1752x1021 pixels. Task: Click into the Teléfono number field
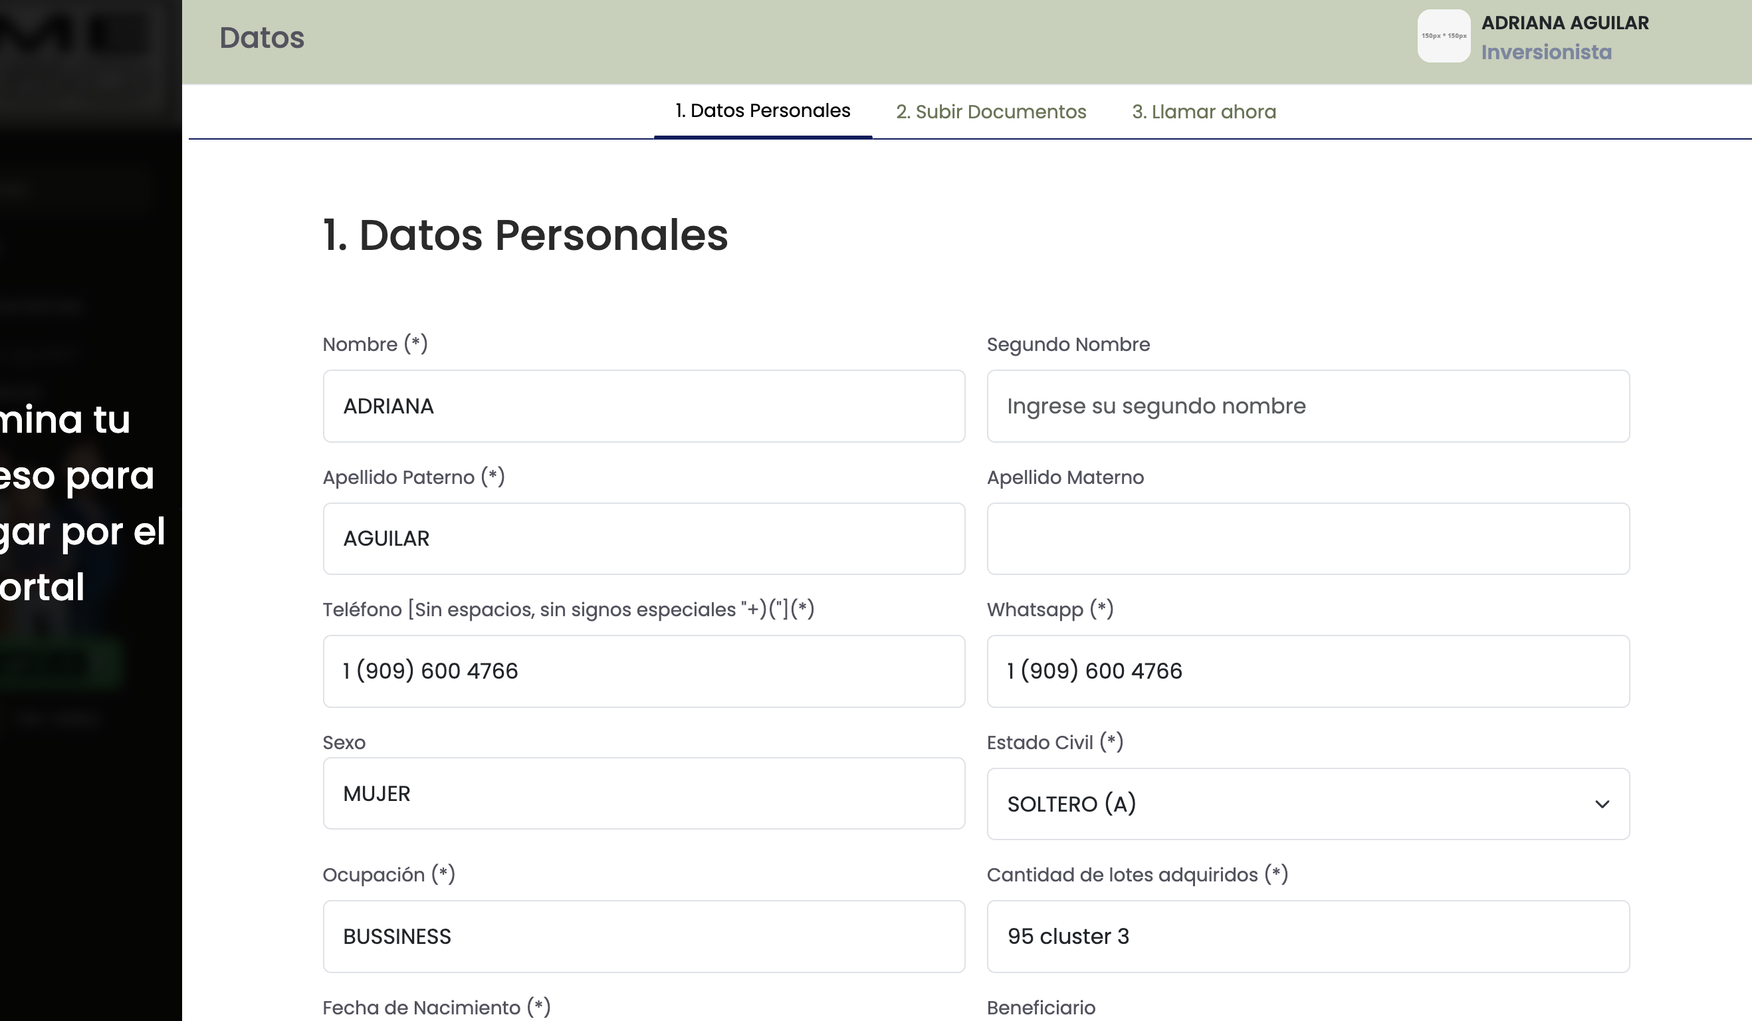643,671
